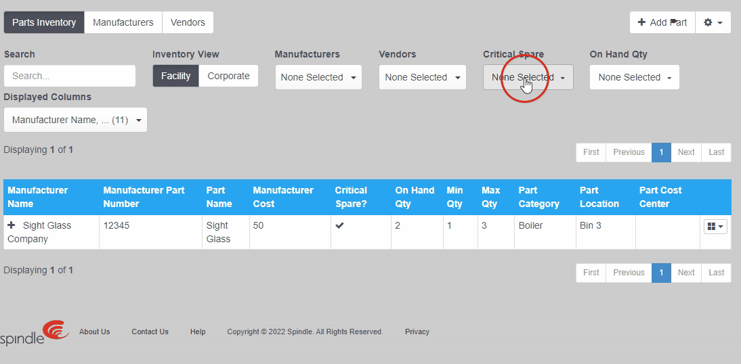Select the Parts Inventory tab
The height and width of the screenshot is (364, 741).
(44, 22)
